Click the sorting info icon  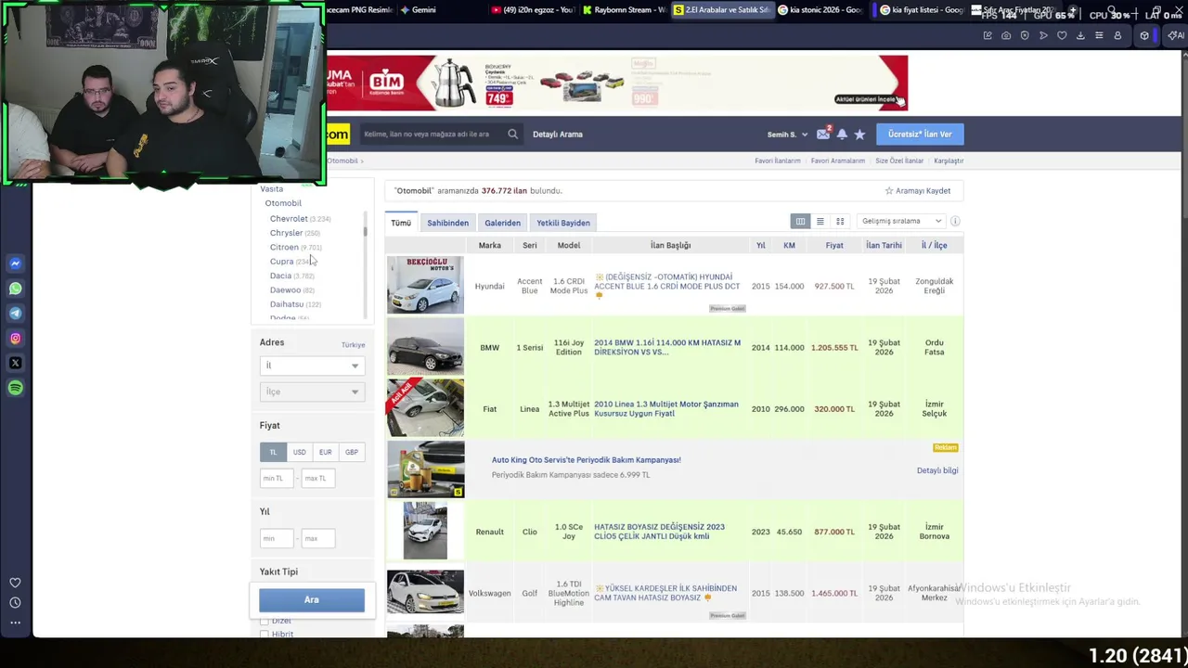pyautogui.click(x=955, y=221)
